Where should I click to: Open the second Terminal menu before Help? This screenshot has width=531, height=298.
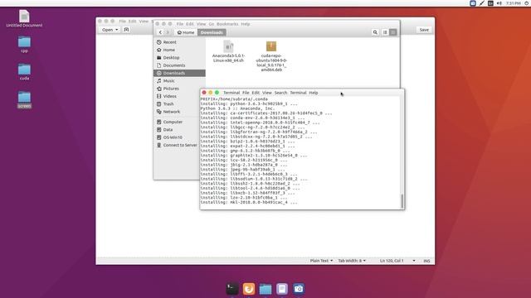(x=298, y=93)
